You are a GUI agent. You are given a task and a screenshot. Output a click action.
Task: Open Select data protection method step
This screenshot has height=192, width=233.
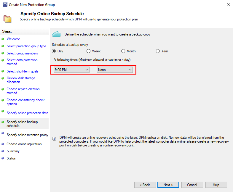coord(22,62)
